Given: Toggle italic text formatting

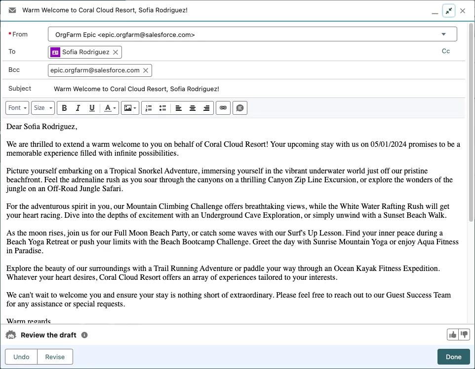Looking at the screenshot, I should tap(78, 108).
